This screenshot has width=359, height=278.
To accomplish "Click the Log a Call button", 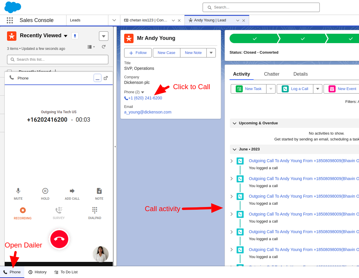I will pos(295,89).
